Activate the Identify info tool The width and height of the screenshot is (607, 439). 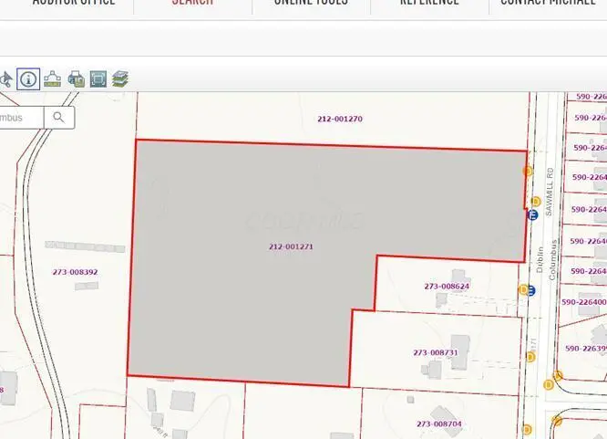click(28, 79)
